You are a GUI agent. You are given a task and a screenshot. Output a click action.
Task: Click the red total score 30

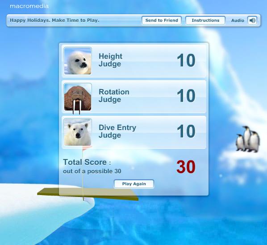click(x=186, y=167)
